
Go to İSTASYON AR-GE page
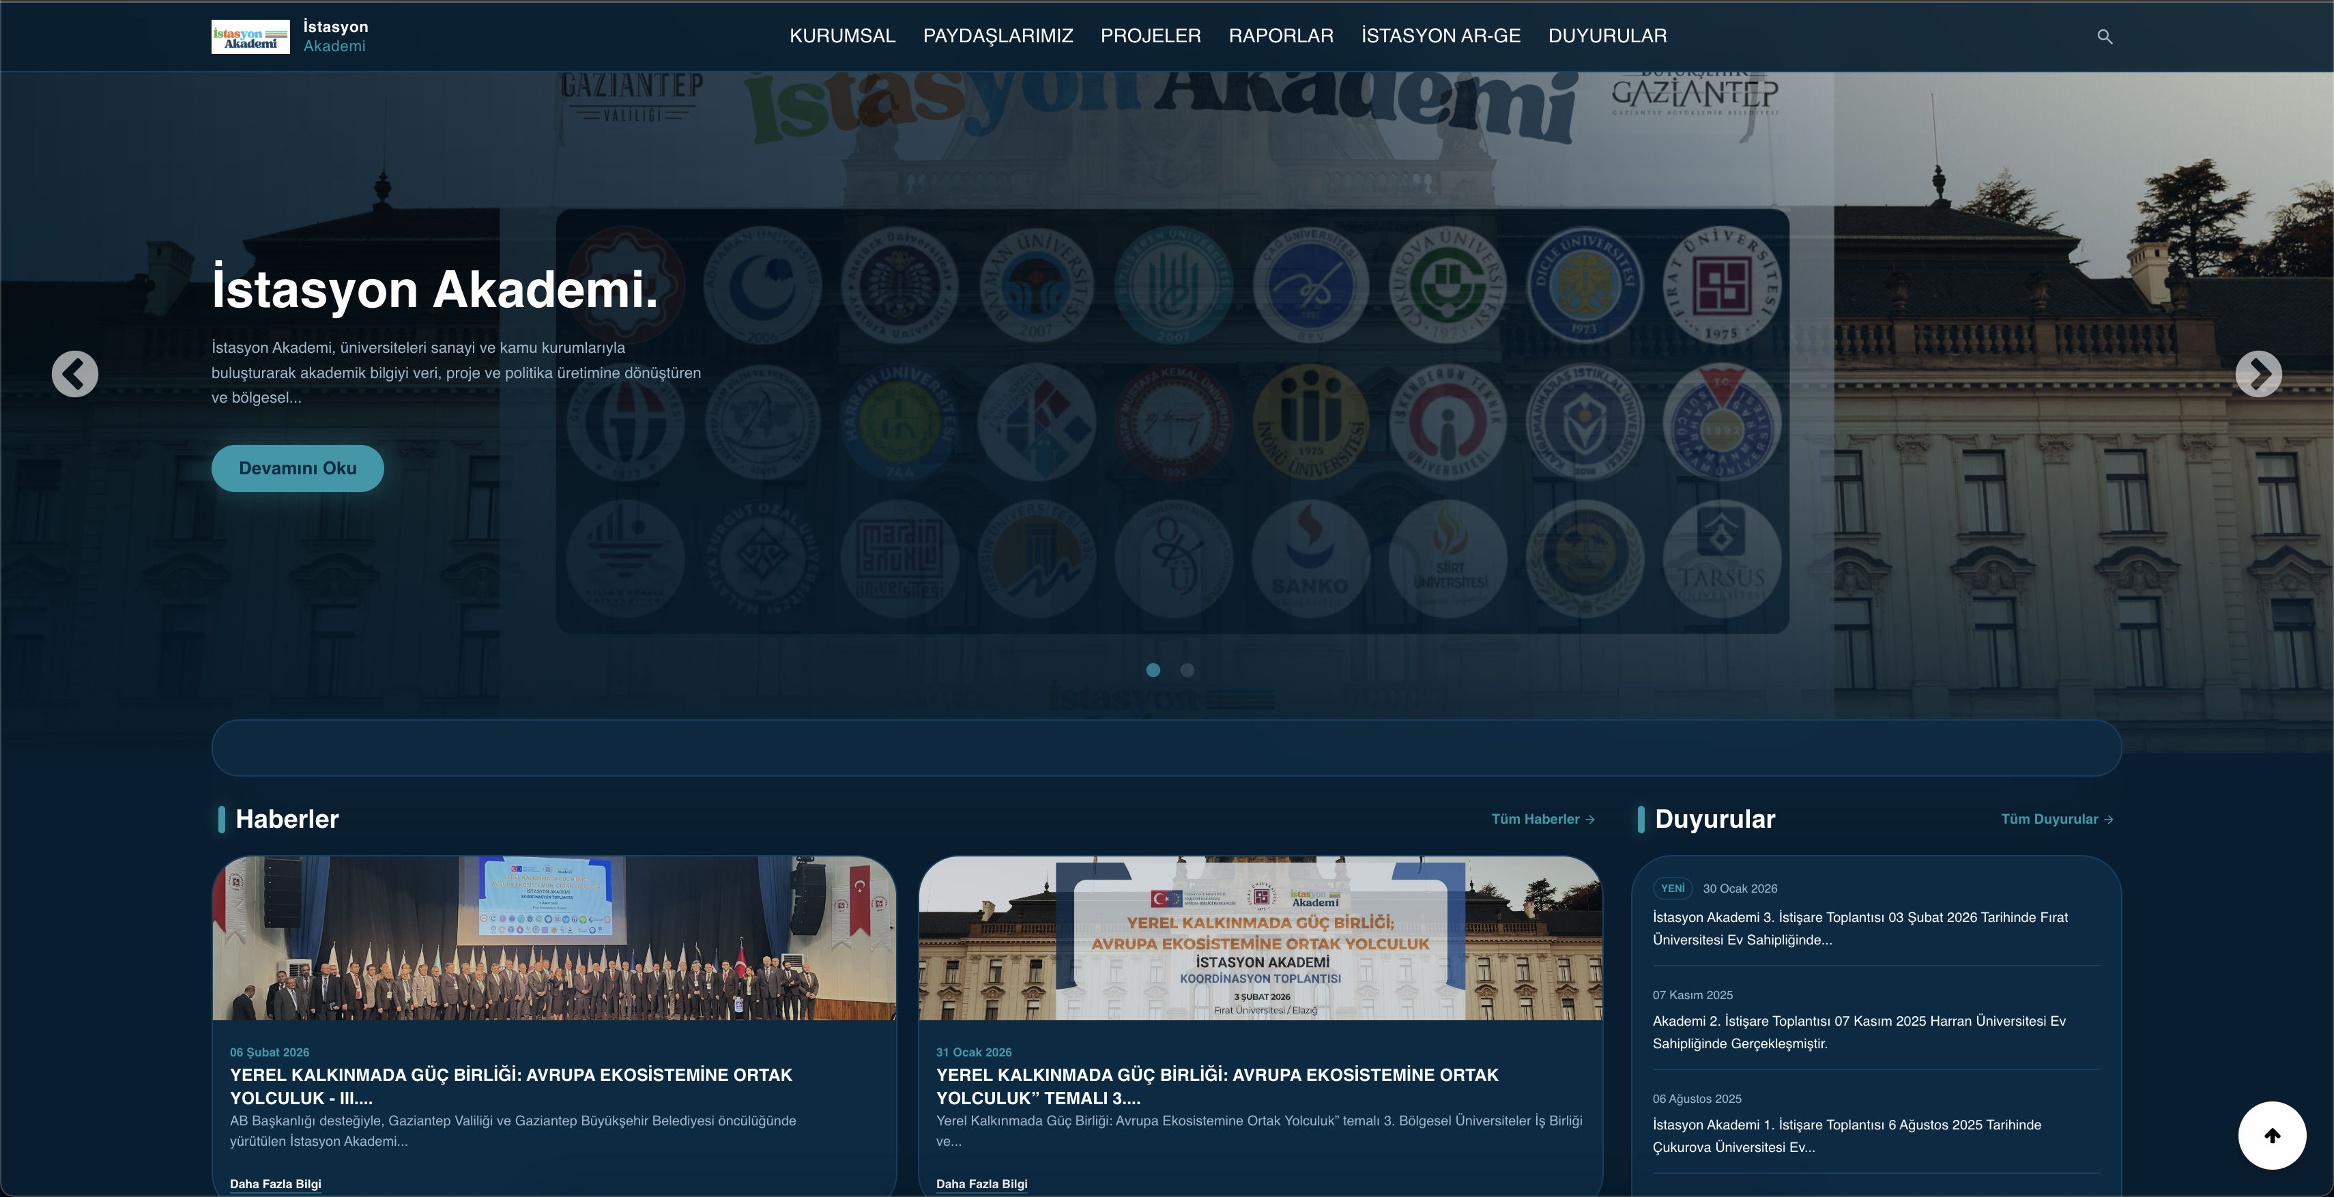point(1440,36)
